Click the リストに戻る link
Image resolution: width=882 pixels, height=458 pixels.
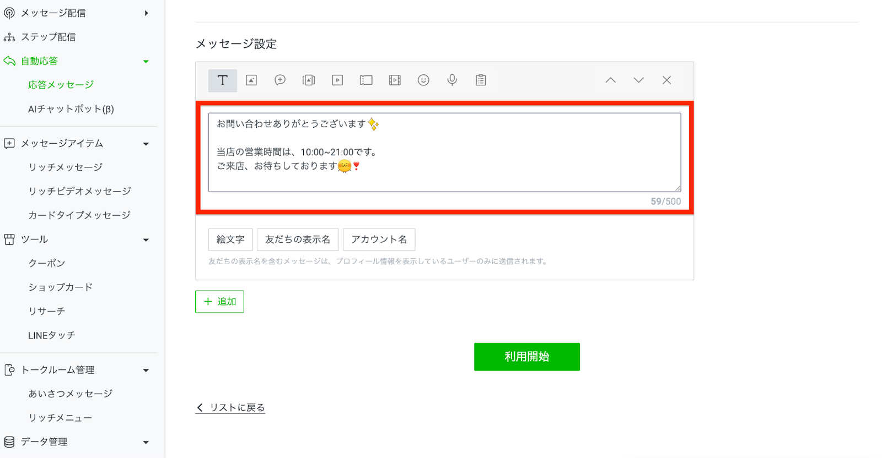pos(230,408)
